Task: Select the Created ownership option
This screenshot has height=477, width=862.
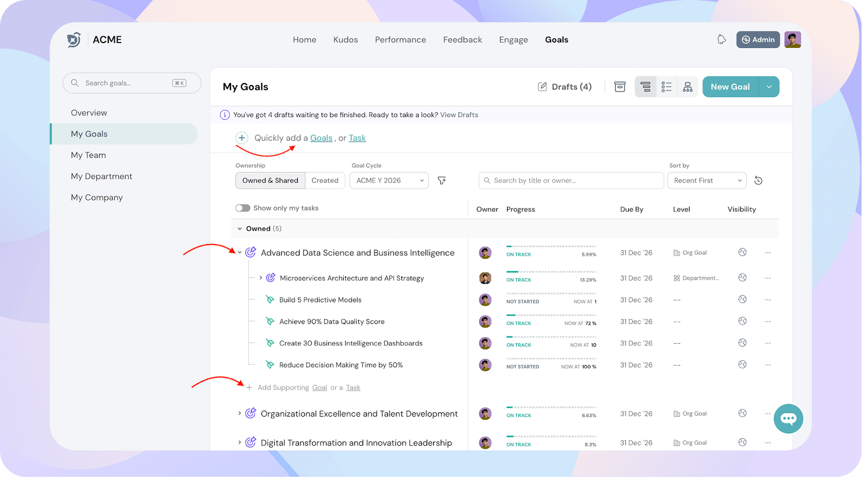Action: (325, 181)
